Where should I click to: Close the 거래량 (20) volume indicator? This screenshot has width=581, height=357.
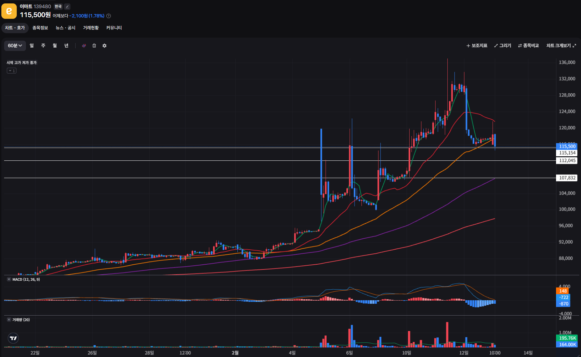coord(9,320)
